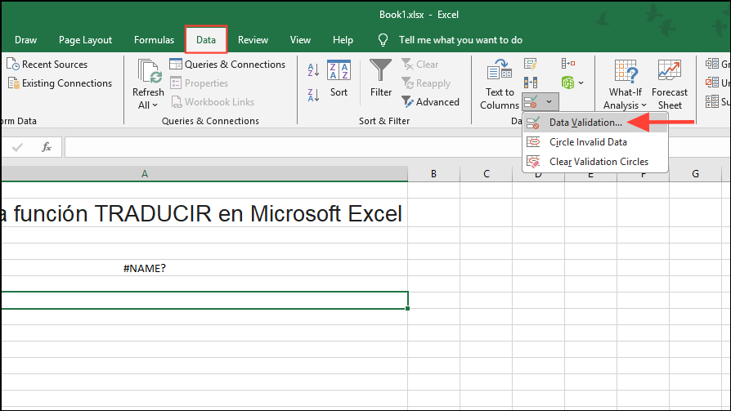Click the Refresh All icon
The image size is (731, 411).
pyautogui.click(x=149, y=71)
